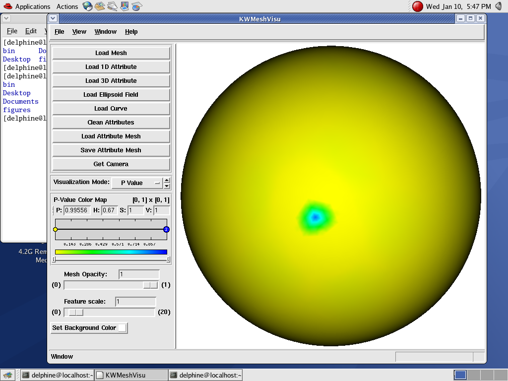Screen dimensions: 508x381
Task: Click the P value input field
Action: [76, 210]
